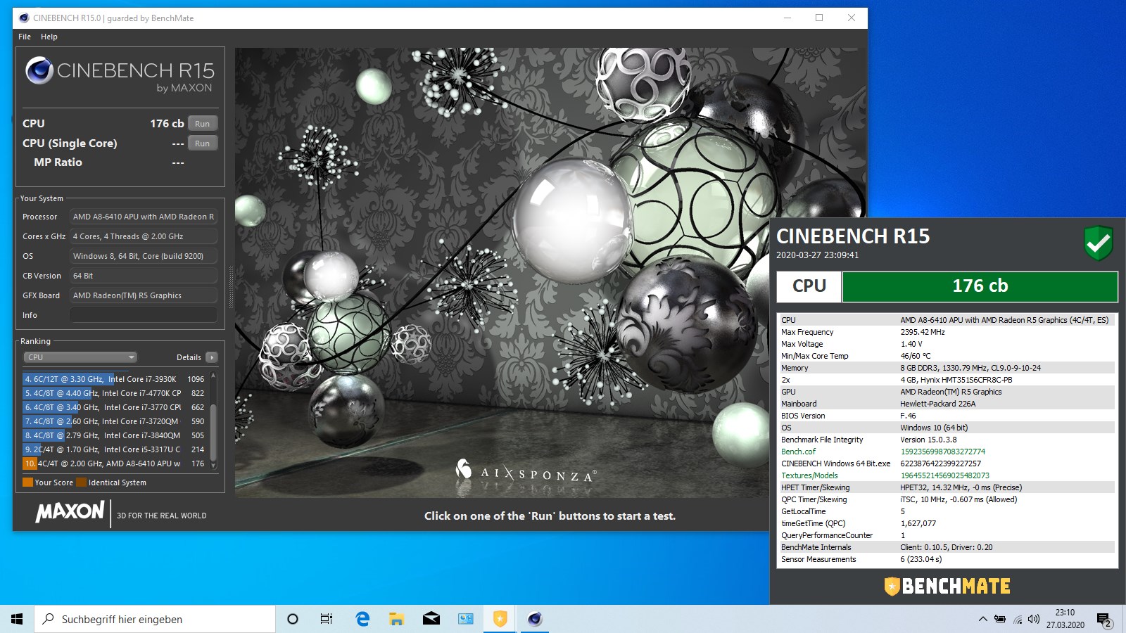Open the CPU ranking dropdown
The image size is (1126, 633).
(80, 357)
